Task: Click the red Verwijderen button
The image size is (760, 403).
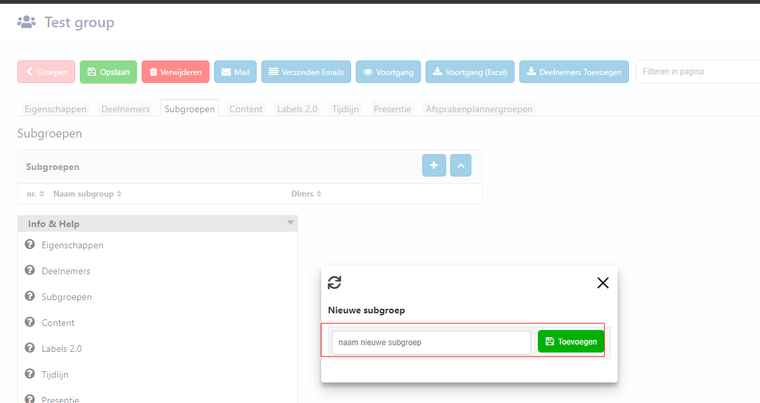Action: pyautogui.click(x=176, y=72)
